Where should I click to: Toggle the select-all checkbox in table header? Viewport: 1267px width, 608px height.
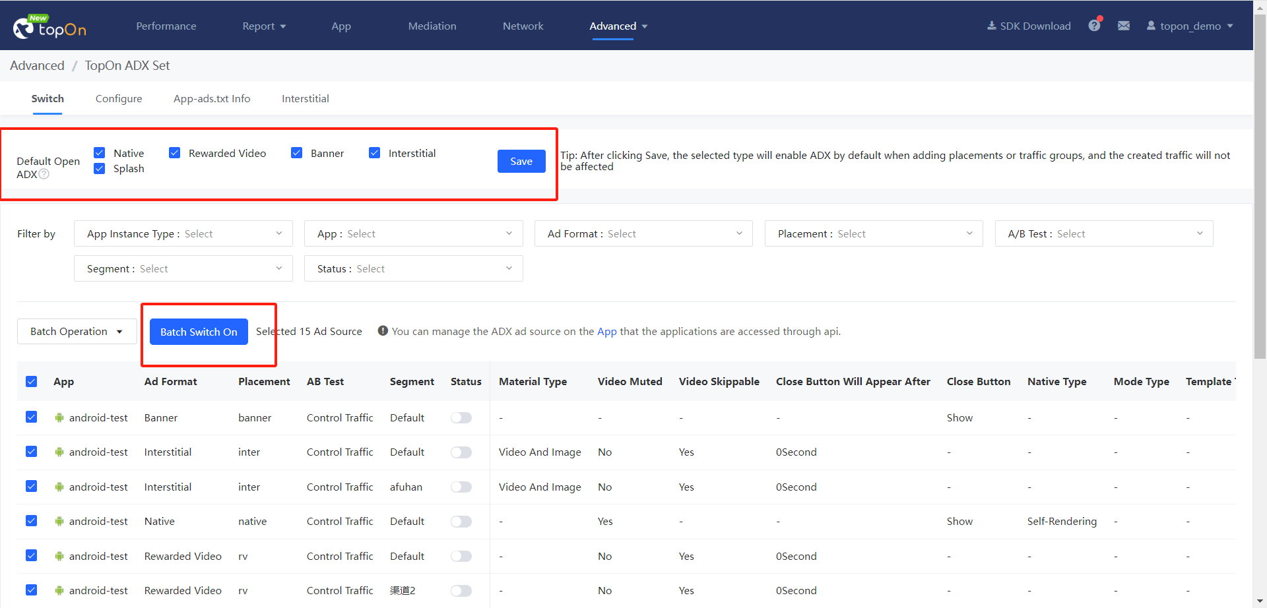coord(32,382)
